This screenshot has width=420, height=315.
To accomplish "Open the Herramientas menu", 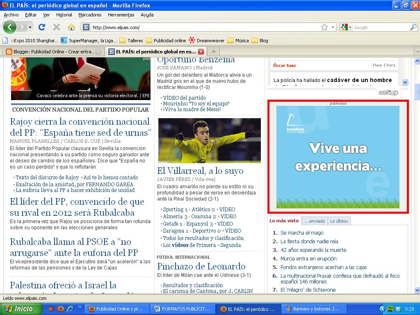I will (x=121, y=15).
